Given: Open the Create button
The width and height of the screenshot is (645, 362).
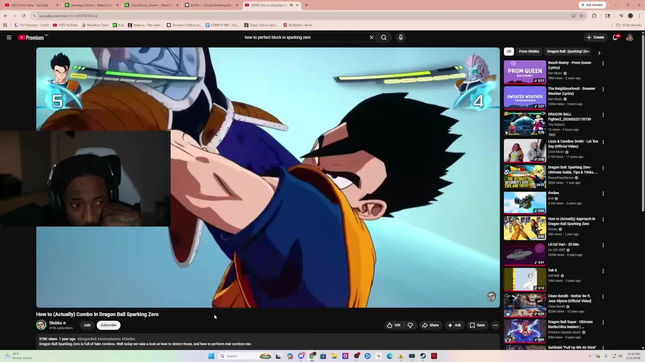Looking at the screenshot, I should pos(595,37).
